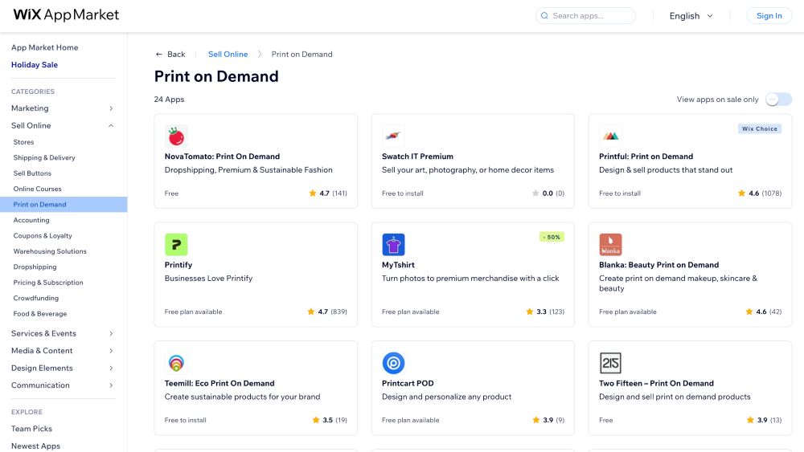Click the NovaTomato tomato app icon
Image resolution: width=804 pixels, height=452 pixels.
(x=176, y=136)
